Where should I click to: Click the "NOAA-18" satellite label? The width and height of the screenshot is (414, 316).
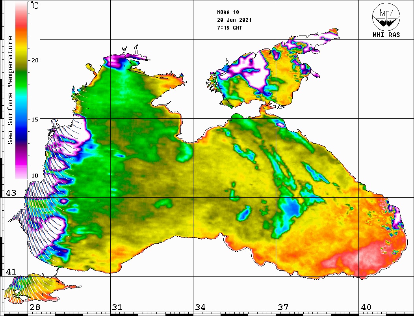pos(228,12)
